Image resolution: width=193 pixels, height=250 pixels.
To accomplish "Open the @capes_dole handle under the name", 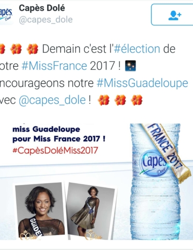I will pyautogui.click(x=46, y=20).
